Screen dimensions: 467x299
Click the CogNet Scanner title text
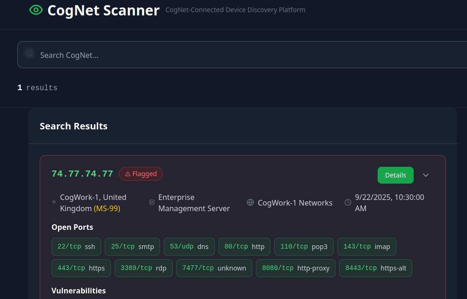tap(103, 10)
